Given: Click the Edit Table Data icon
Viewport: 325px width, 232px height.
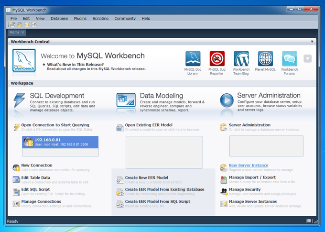Looking at the screenshot, I should coord(16,180).
